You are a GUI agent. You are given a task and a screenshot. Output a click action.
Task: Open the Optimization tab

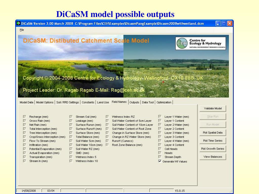164,102
